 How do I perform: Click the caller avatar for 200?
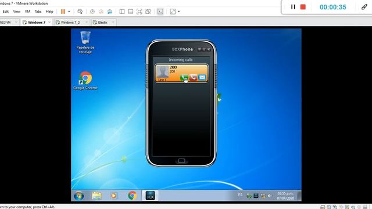(163, 72)
